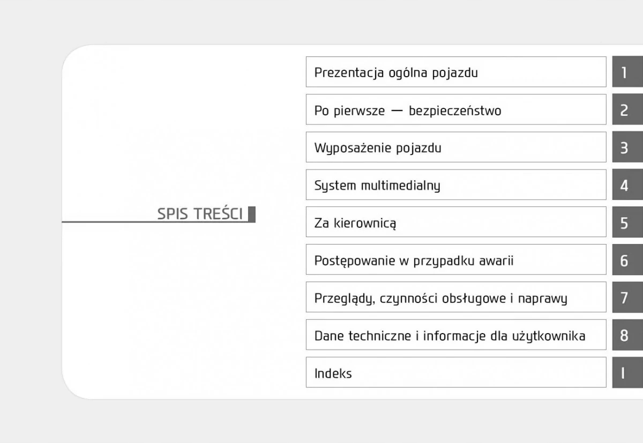
Task: Go to chapter number tab 3
Action: [626, 147]
